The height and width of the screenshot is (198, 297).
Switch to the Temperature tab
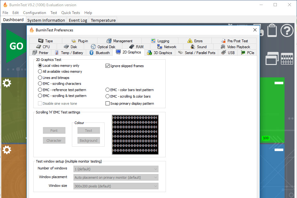pyautogui.click(x=103, y=20)
